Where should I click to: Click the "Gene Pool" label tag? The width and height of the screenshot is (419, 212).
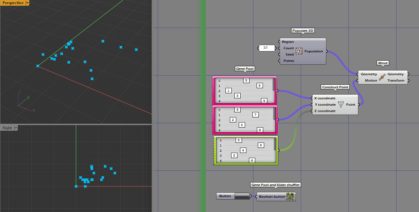245,69
